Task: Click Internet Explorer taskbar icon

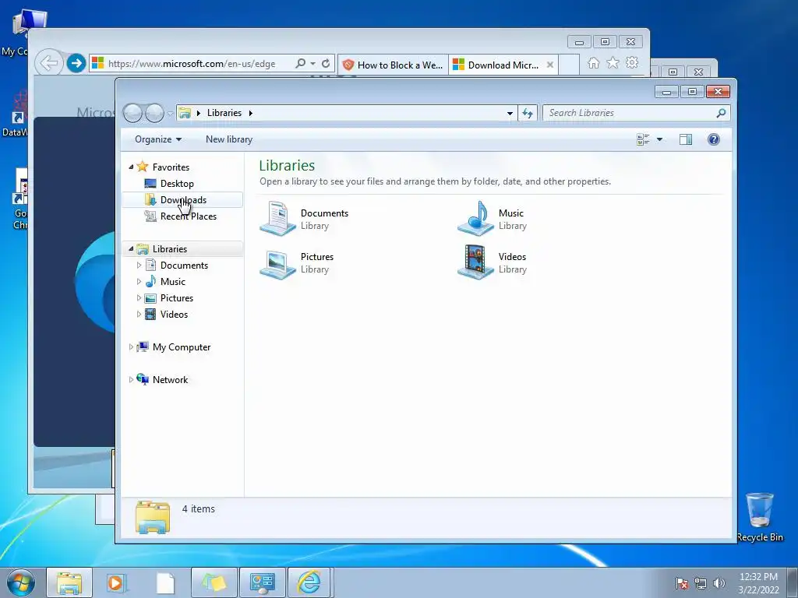Action: [310, 582]
